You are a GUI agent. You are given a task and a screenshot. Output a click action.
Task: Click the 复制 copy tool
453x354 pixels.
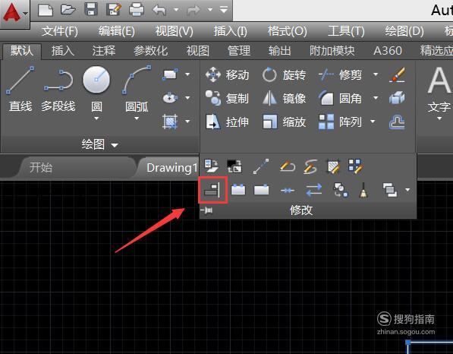coord(227,98)
